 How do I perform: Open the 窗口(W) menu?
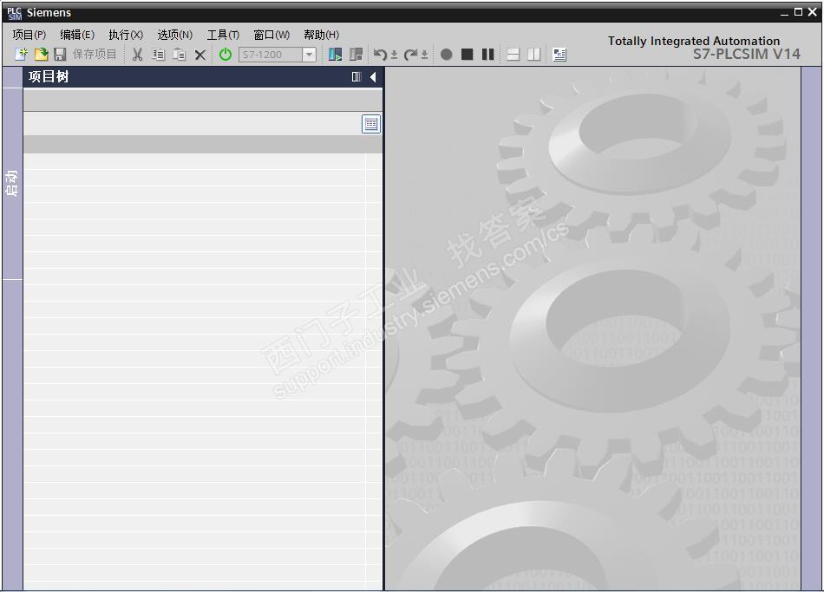coord(271,35)
